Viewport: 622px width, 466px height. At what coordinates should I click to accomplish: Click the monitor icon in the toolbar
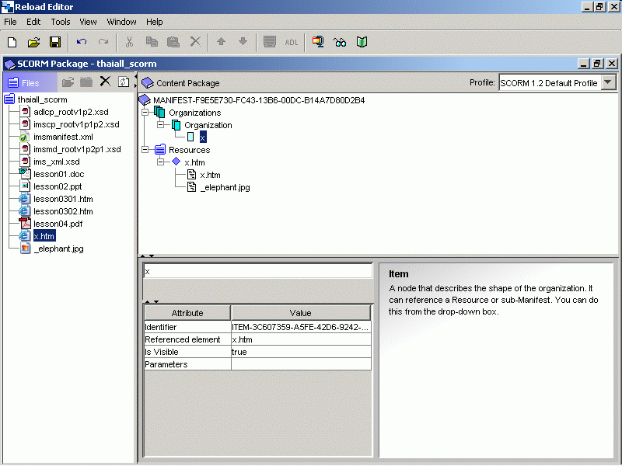318,42
